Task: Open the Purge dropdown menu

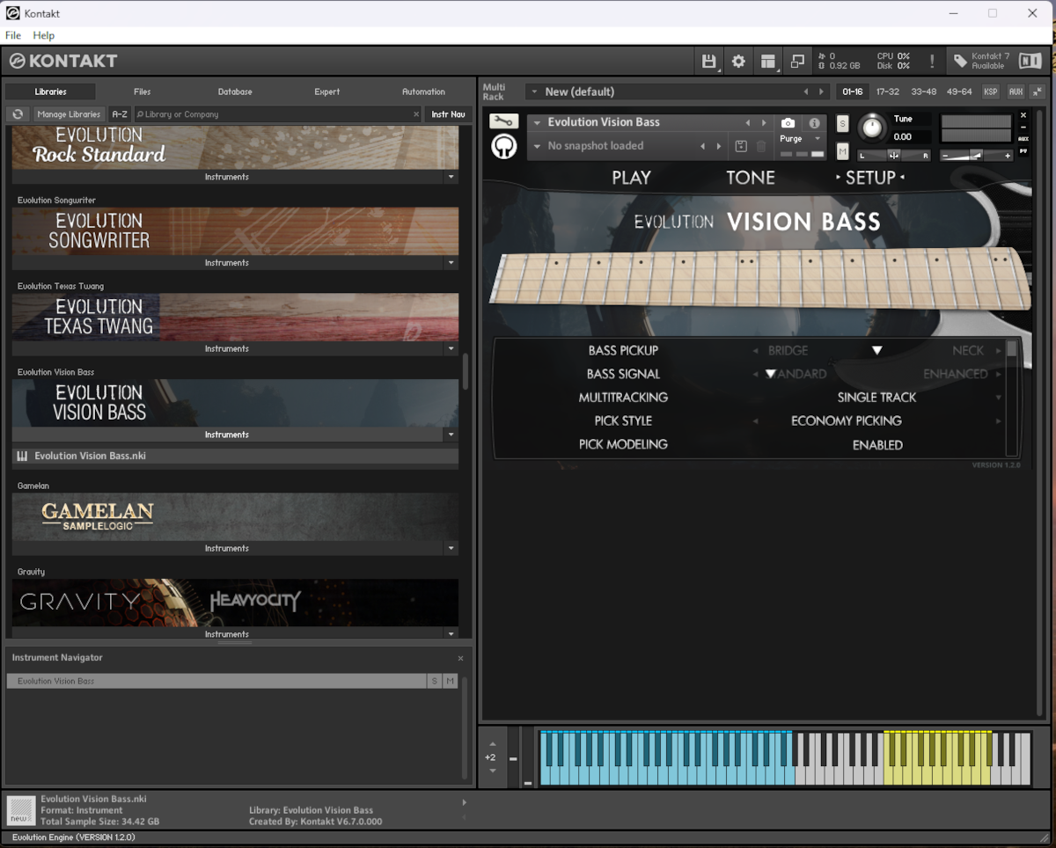Action: click(801, 139)
